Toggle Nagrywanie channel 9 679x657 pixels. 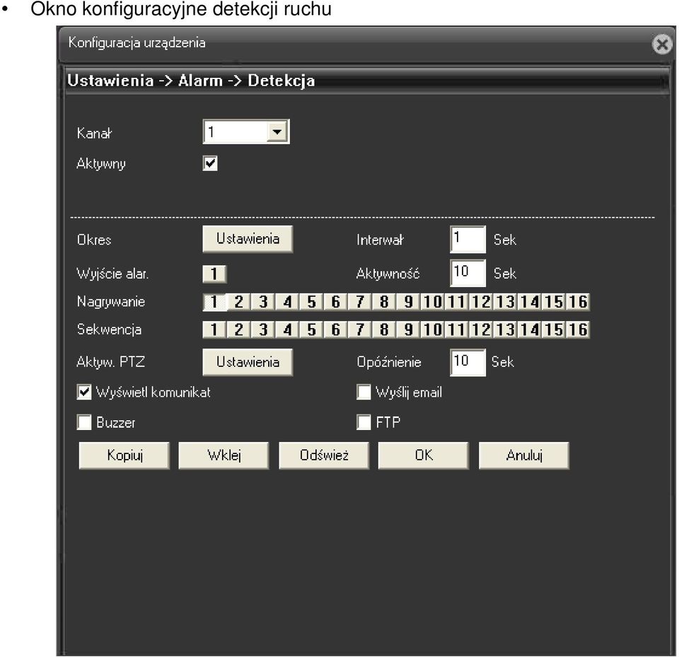[408, 302]
